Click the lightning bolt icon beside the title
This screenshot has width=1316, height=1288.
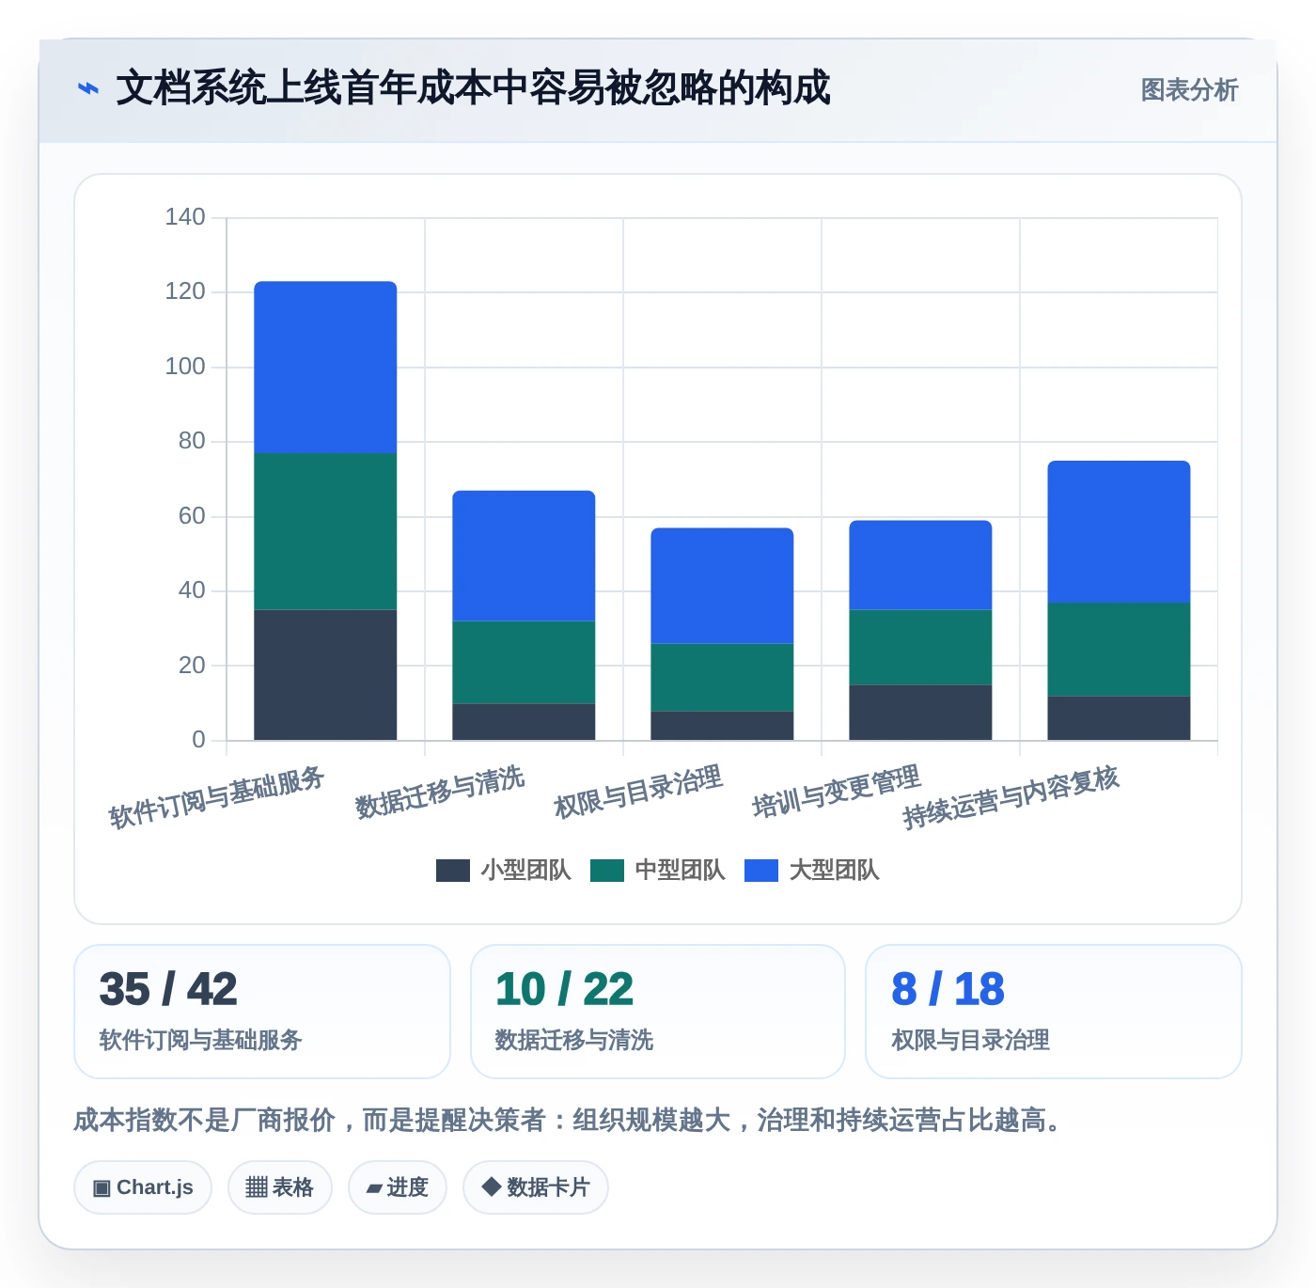pos(88,89)
